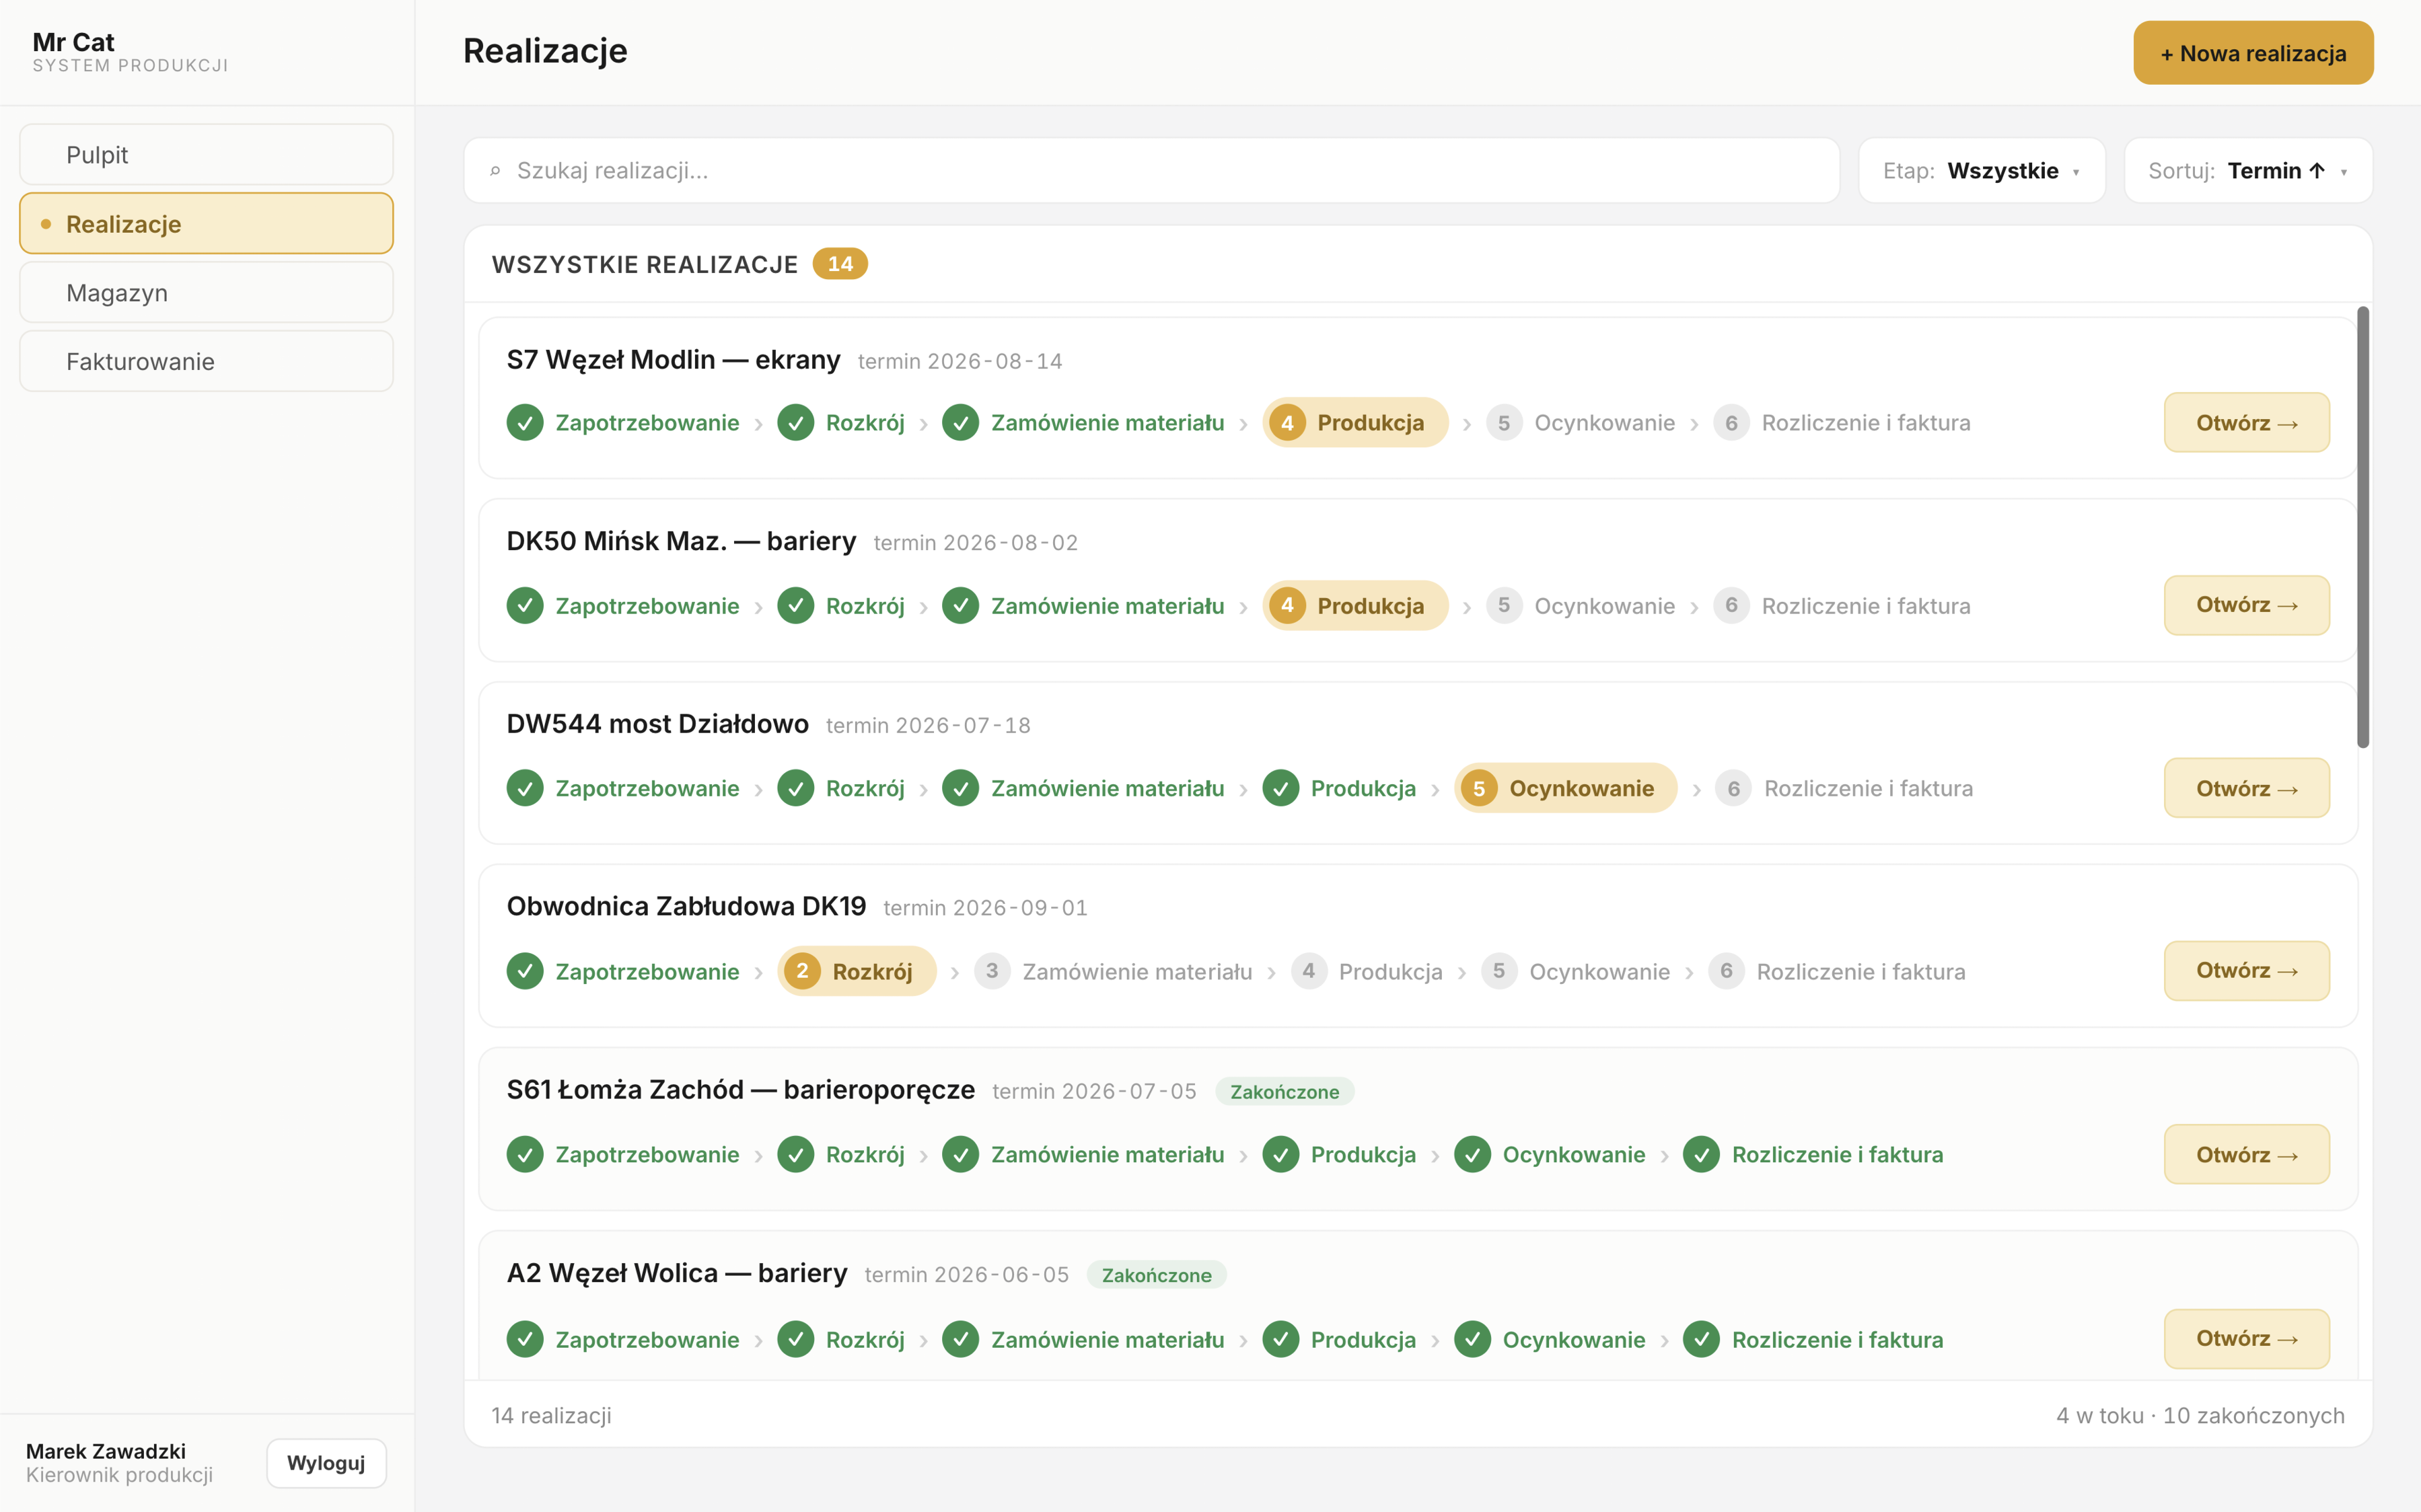The width and height of the screenshot is (2421, 1512).
Task: Click Rozliczenie i faktura check icon in A2 Węzeł Wolica
Action: [1701, 1339]
